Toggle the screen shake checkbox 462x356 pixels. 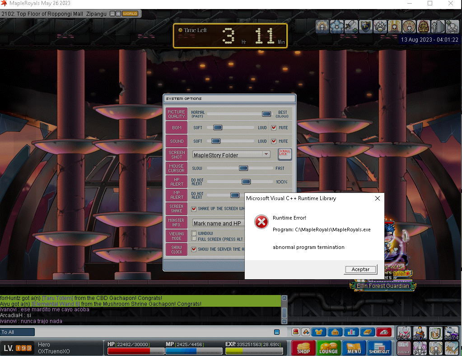[x=194, y=209]
